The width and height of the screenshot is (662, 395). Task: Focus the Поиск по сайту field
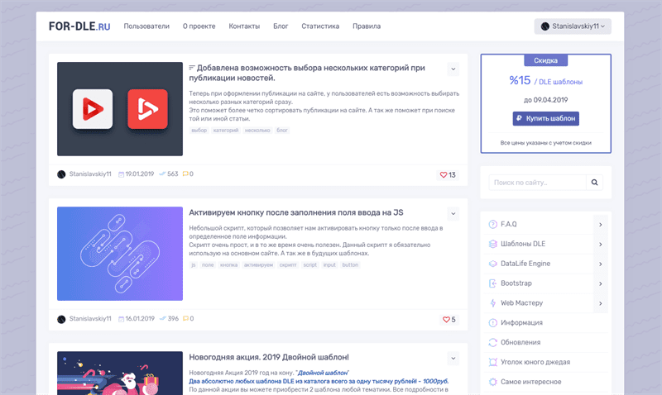tap(538, 182)
